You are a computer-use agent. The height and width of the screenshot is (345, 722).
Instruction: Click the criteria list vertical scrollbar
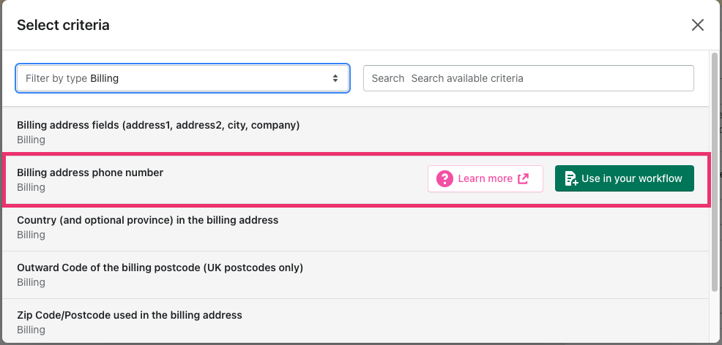coord(715,172)
